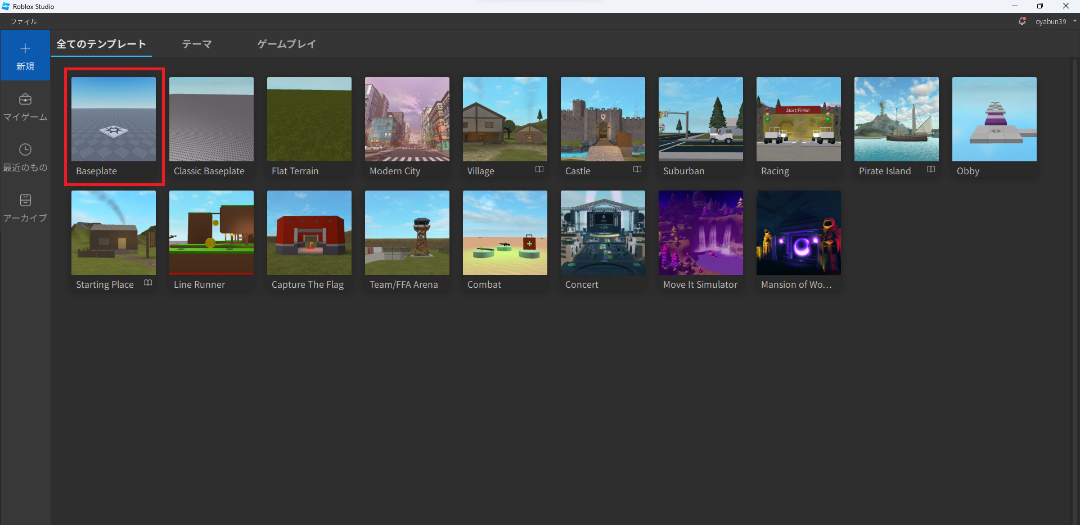Open アーカイブ archive icon
Viewport: 1080px width, 525px height.
[25, 200]
